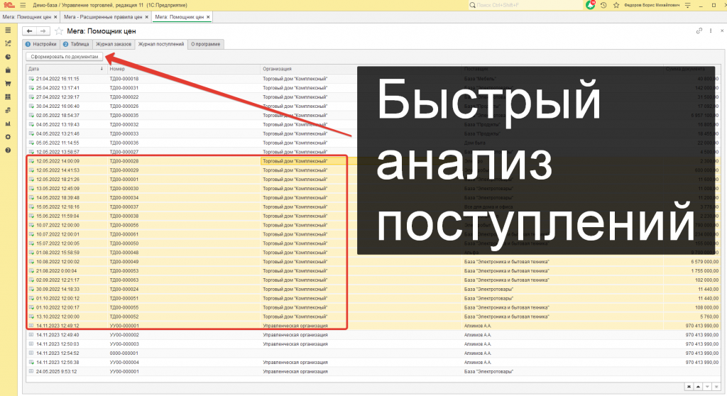Open the Настройки tab
The image size is (727, 396).
tap(41, 44)
